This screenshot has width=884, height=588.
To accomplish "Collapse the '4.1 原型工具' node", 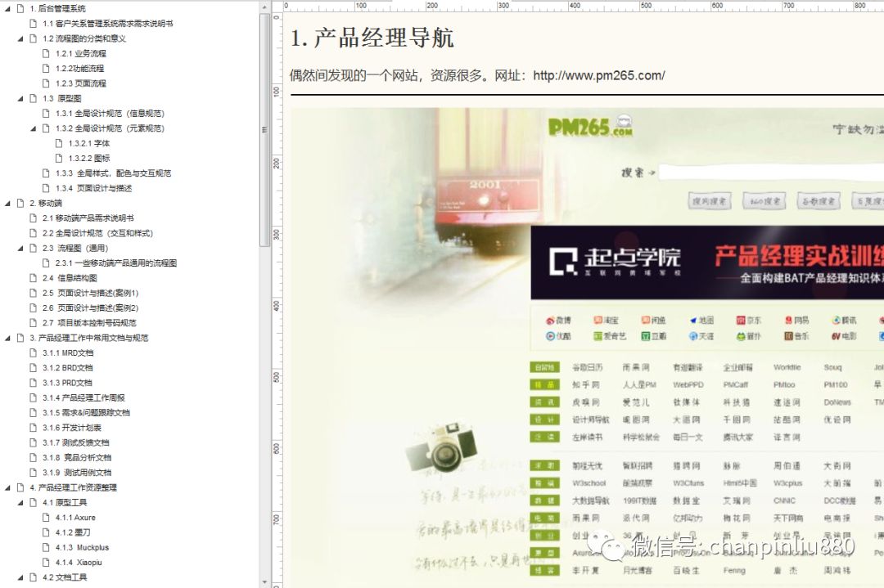I will click(x=20, y=502).
